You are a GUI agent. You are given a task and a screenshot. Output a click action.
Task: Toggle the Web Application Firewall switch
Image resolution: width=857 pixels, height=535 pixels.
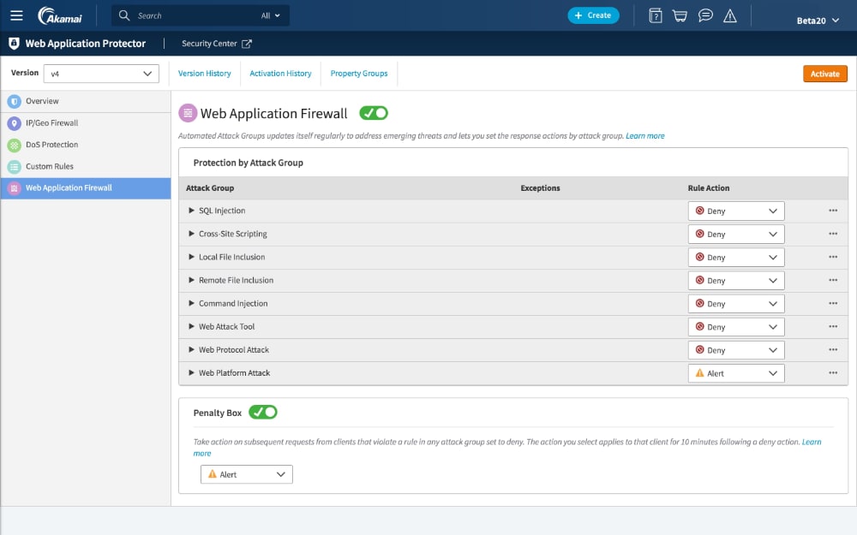(x=374, y=113)
